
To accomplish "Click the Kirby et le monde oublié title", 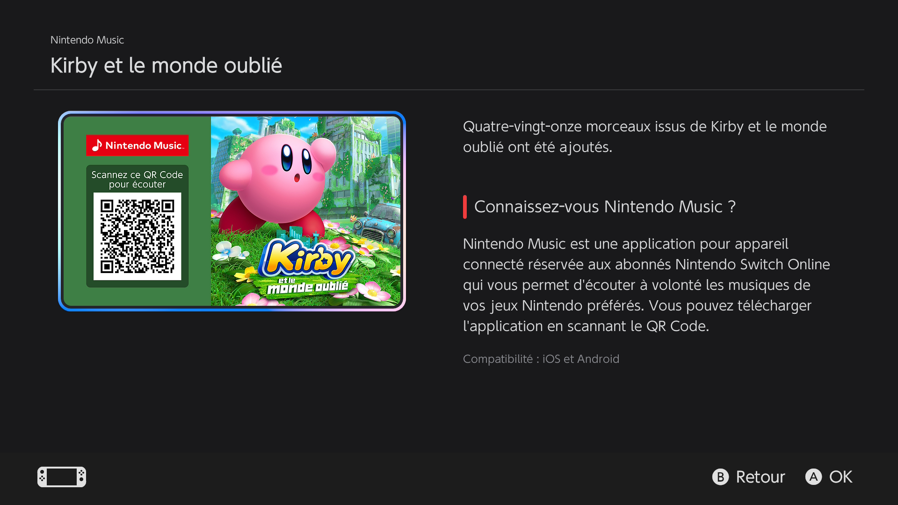I will 166,65.
